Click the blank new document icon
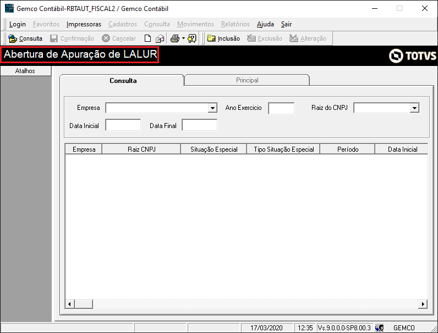The image size is (438, 333). (x=148, y=38)
